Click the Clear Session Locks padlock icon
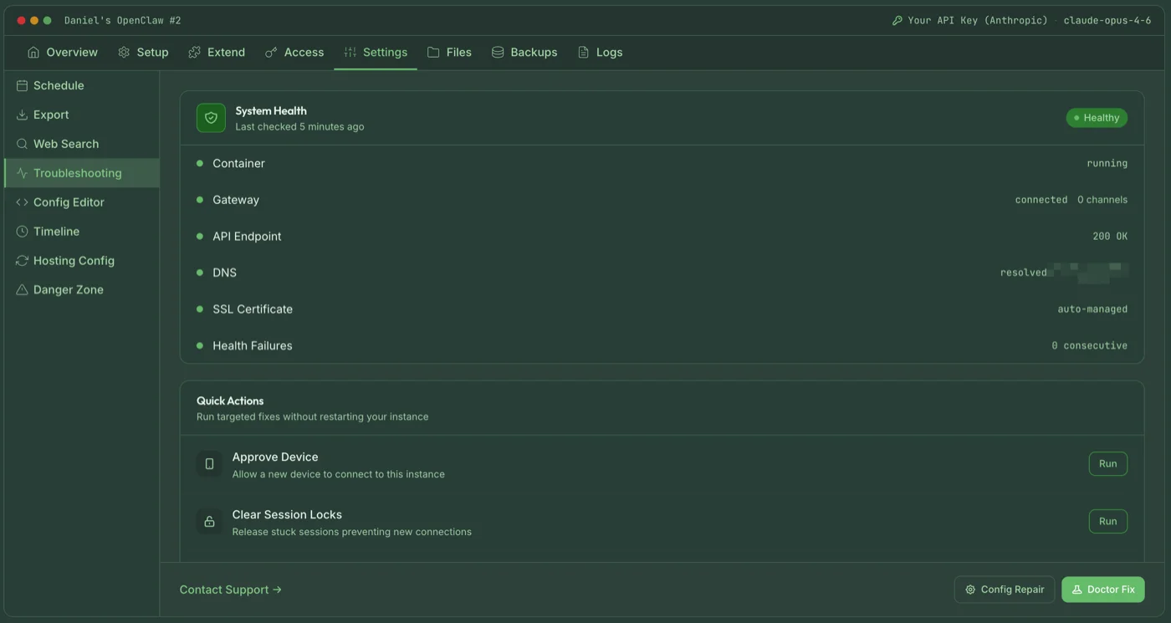 (210, 521)
